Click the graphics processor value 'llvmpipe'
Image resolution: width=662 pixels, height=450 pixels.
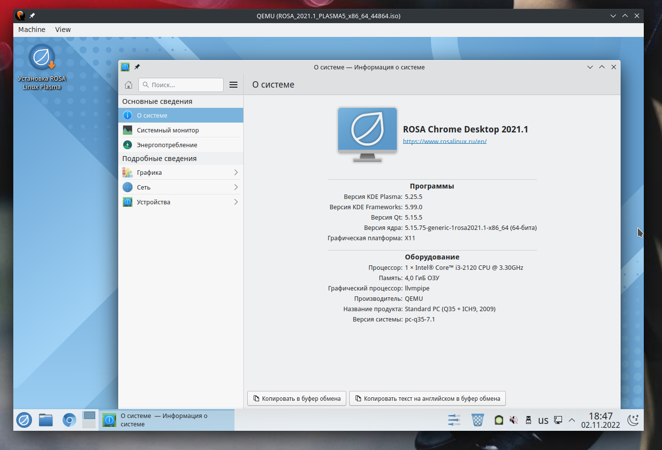coord(417,289)
